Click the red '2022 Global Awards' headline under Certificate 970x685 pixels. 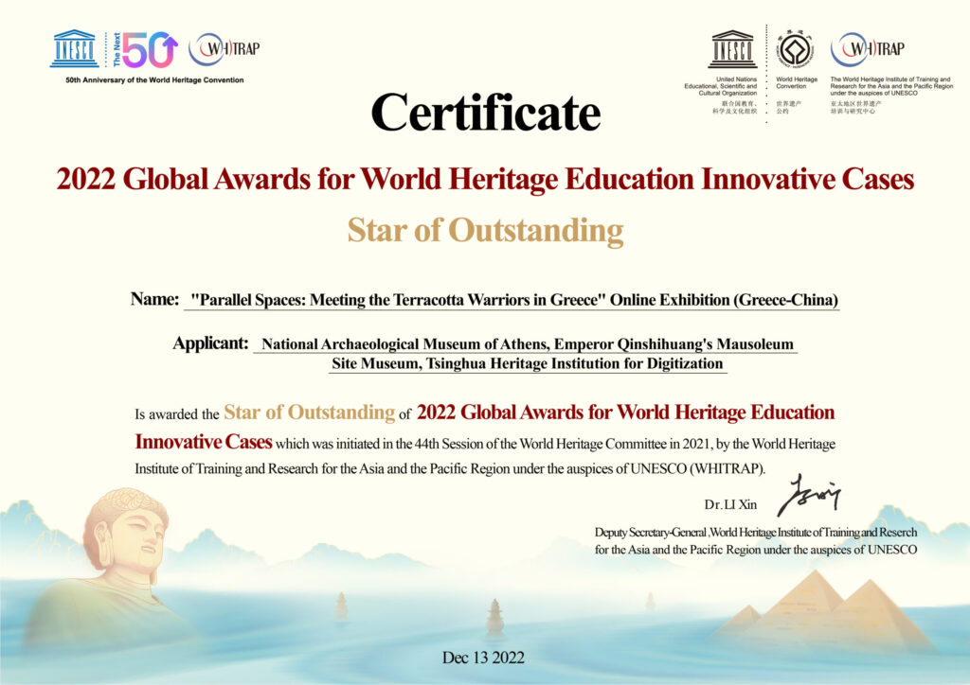[486, 179]
